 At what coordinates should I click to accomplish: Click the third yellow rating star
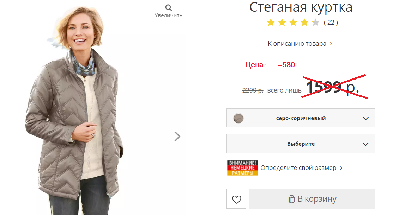293,23
